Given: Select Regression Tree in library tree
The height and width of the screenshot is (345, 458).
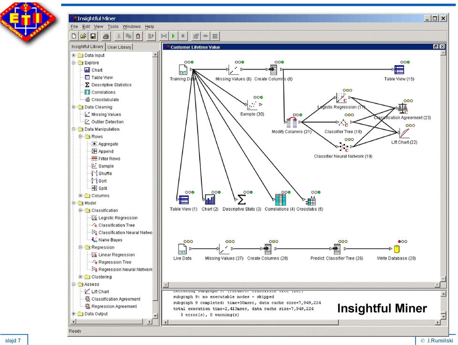Looking at the screenshot, I should point(115,262).
